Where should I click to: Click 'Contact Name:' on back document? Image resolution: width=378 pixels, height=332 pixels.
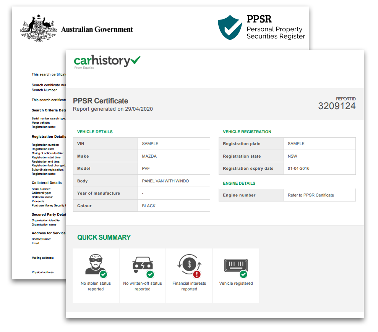41,239
